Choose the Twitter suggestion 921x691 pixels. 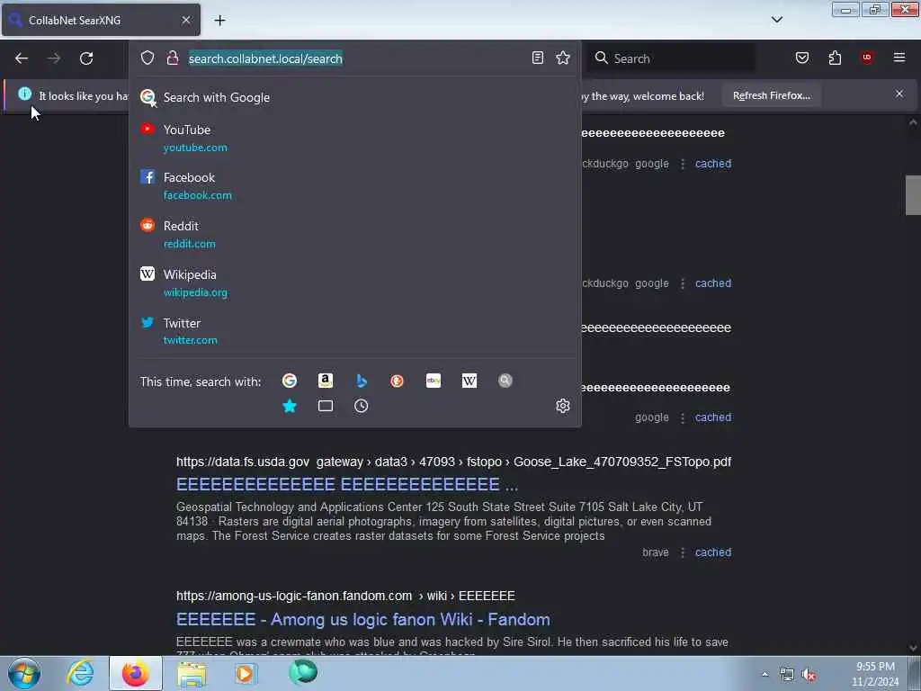click(x=354, y=331)
